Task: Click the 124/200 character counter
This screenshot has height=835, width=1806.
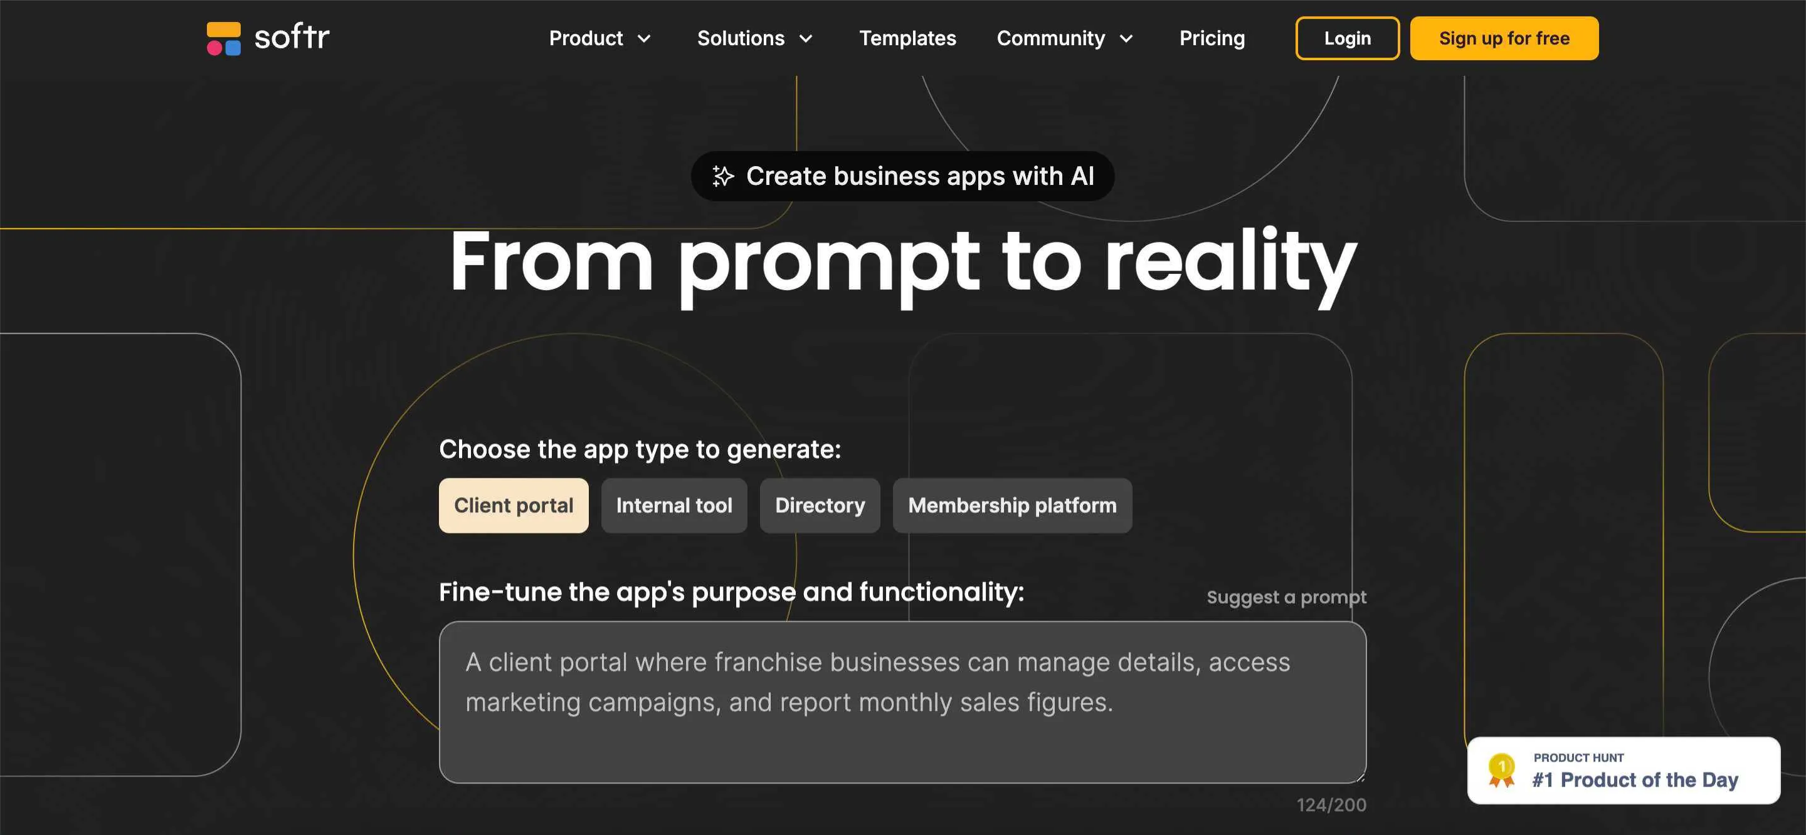Action: pos(1331,804)
